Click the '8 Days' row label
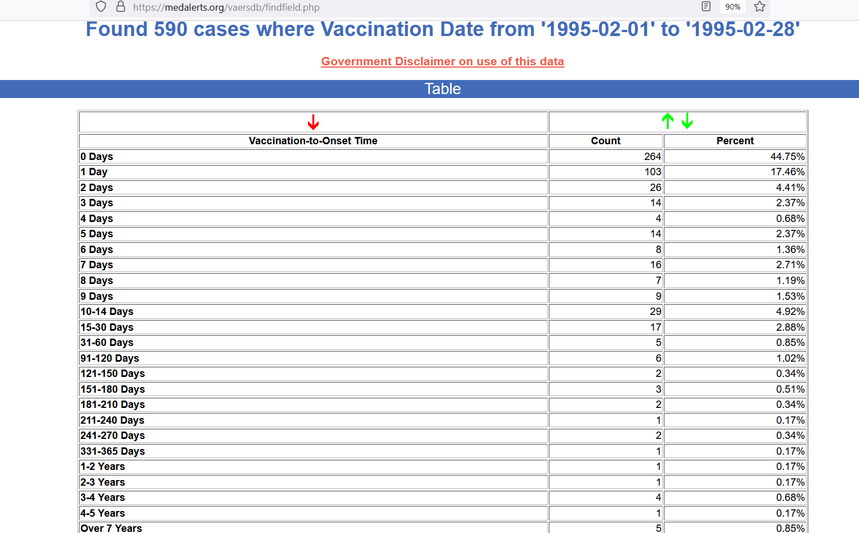The width and height of the screenshot is (859, 533). [x=97, y=281]
